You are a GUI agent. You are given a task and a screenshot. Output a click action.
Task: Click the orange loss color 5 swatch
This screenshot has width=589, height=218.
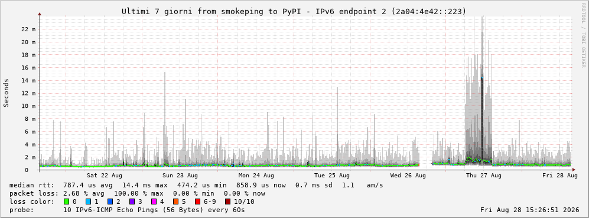click(176, 202)
